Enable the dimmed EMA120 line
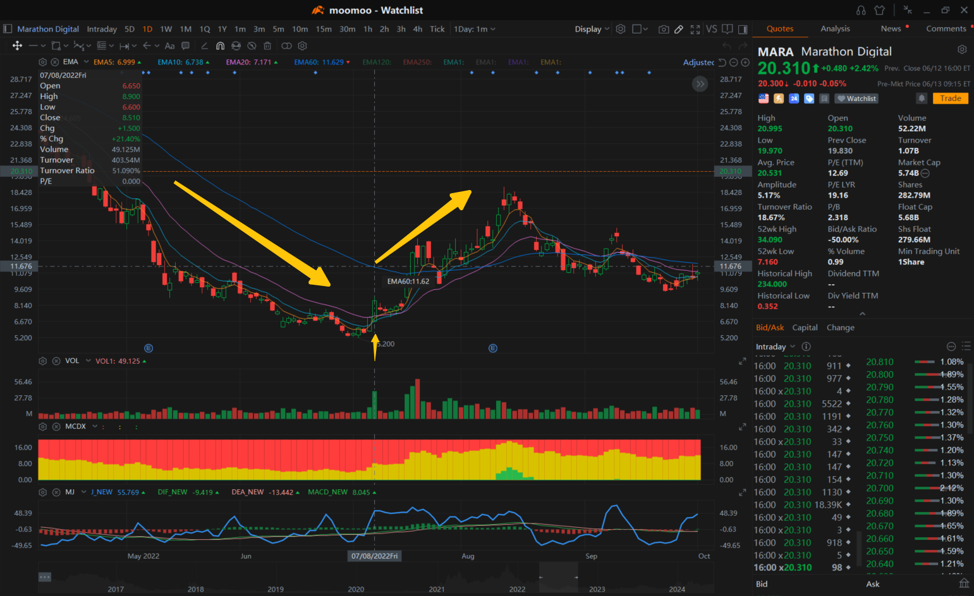This screenshot has width=974, height=596. click(x=377, y=62)
